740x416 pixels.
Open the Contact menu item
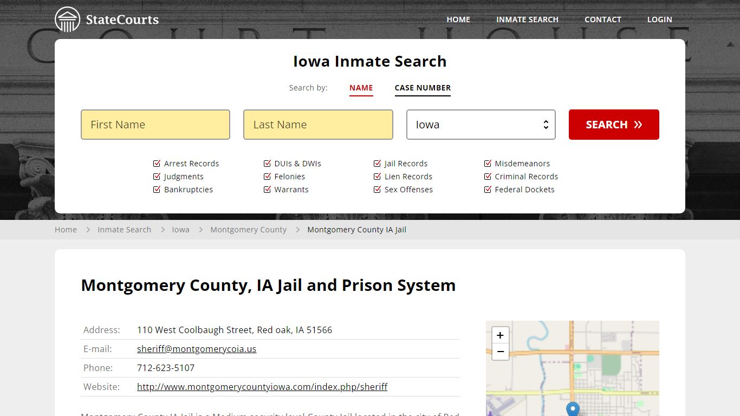(x=603, y=19)
